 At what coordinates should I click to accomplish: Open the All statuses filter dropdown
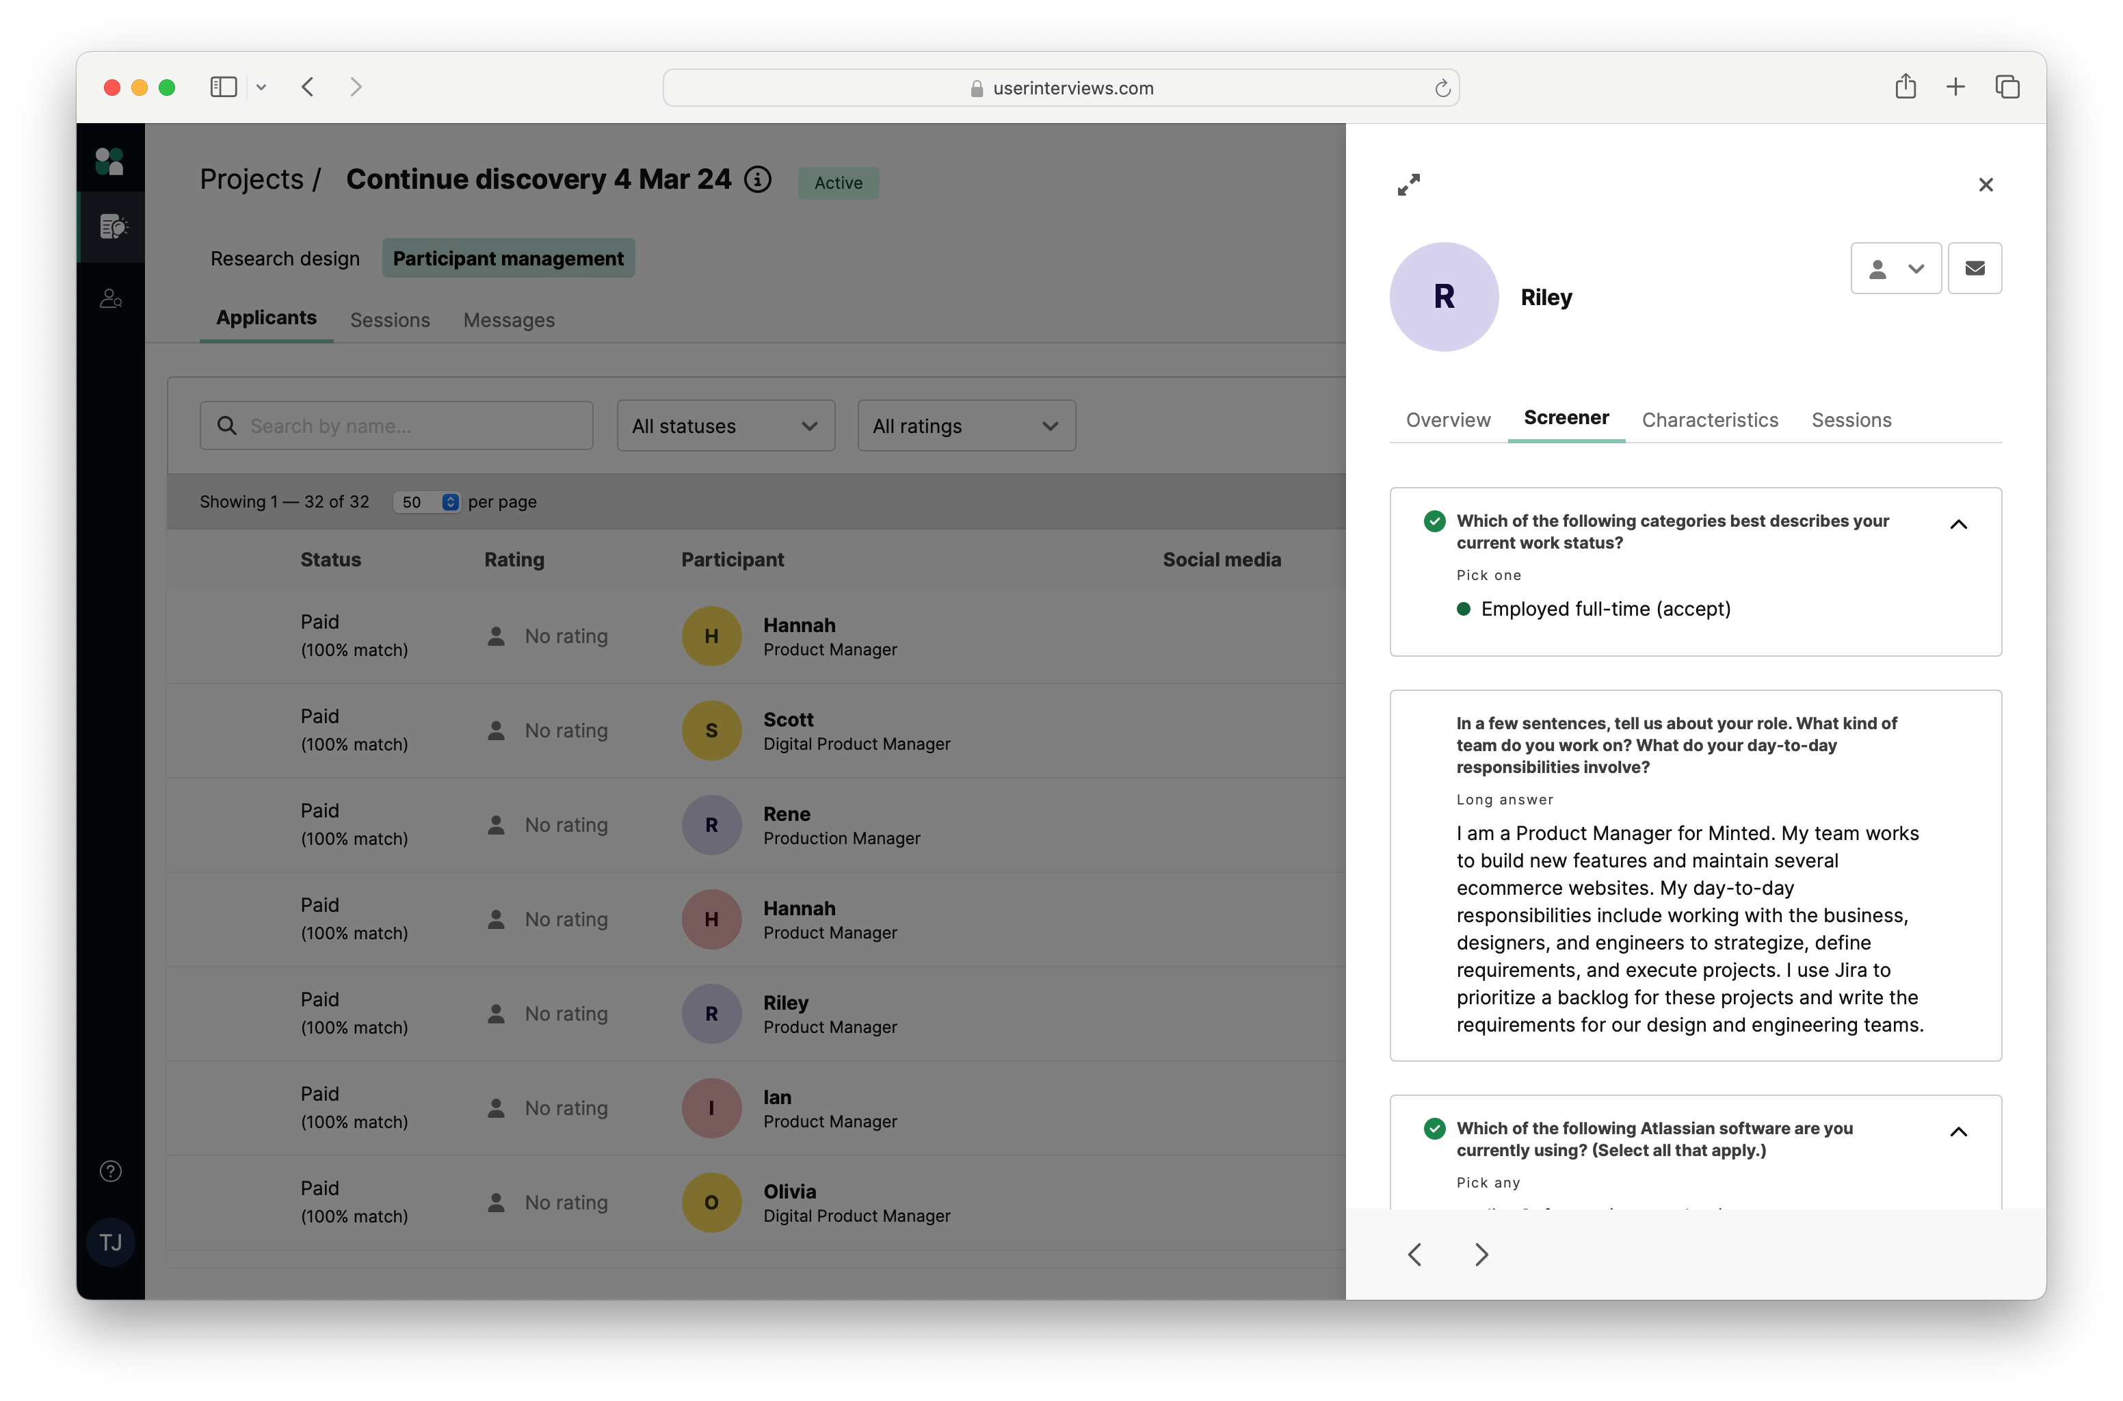[725, 425]
